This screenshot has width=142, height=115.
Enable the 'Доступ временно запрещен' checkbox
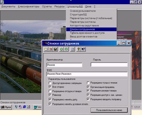coord(50,83)
